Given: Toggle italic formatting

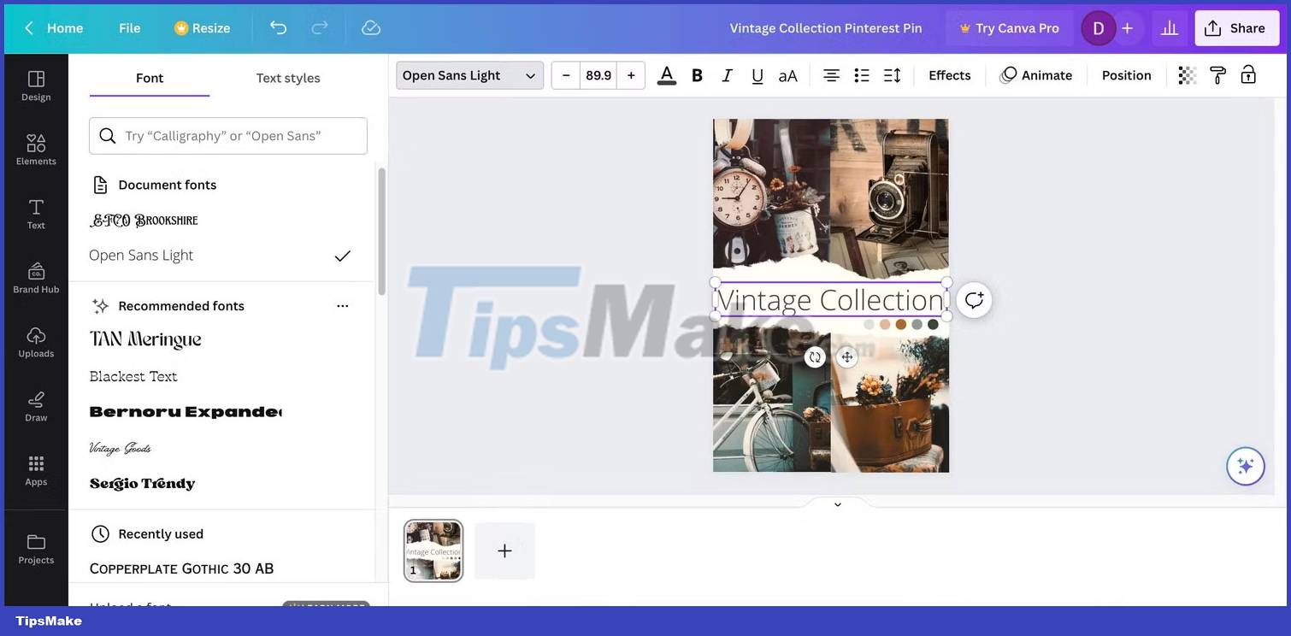Looking at the screenshot, I should pyautogui.click(x=724, y=74).
